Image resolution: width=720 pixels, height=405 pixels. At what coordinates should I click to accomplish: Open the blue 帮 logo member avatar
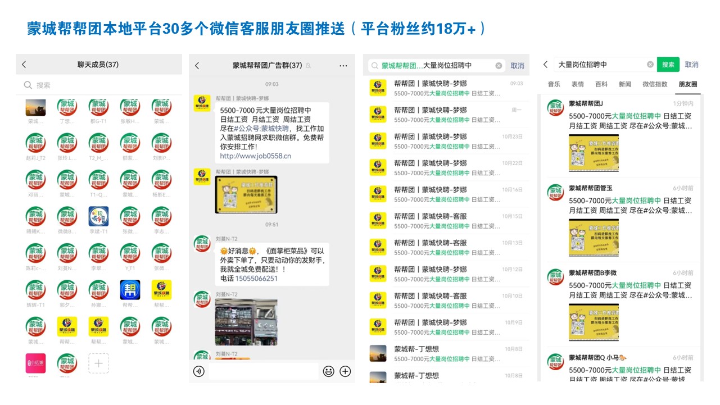click(x=130, y=290)
